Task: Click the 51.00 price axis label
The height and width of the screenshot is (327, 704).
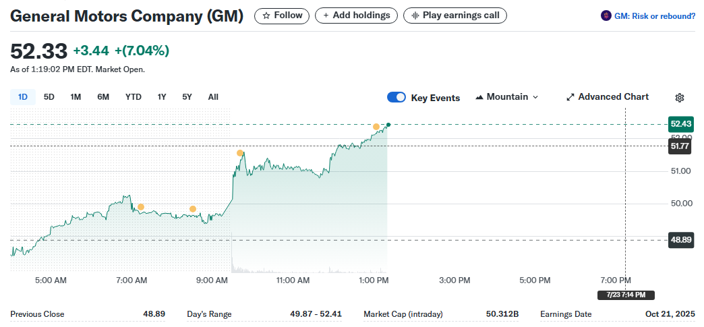Action: coord(681,171)
